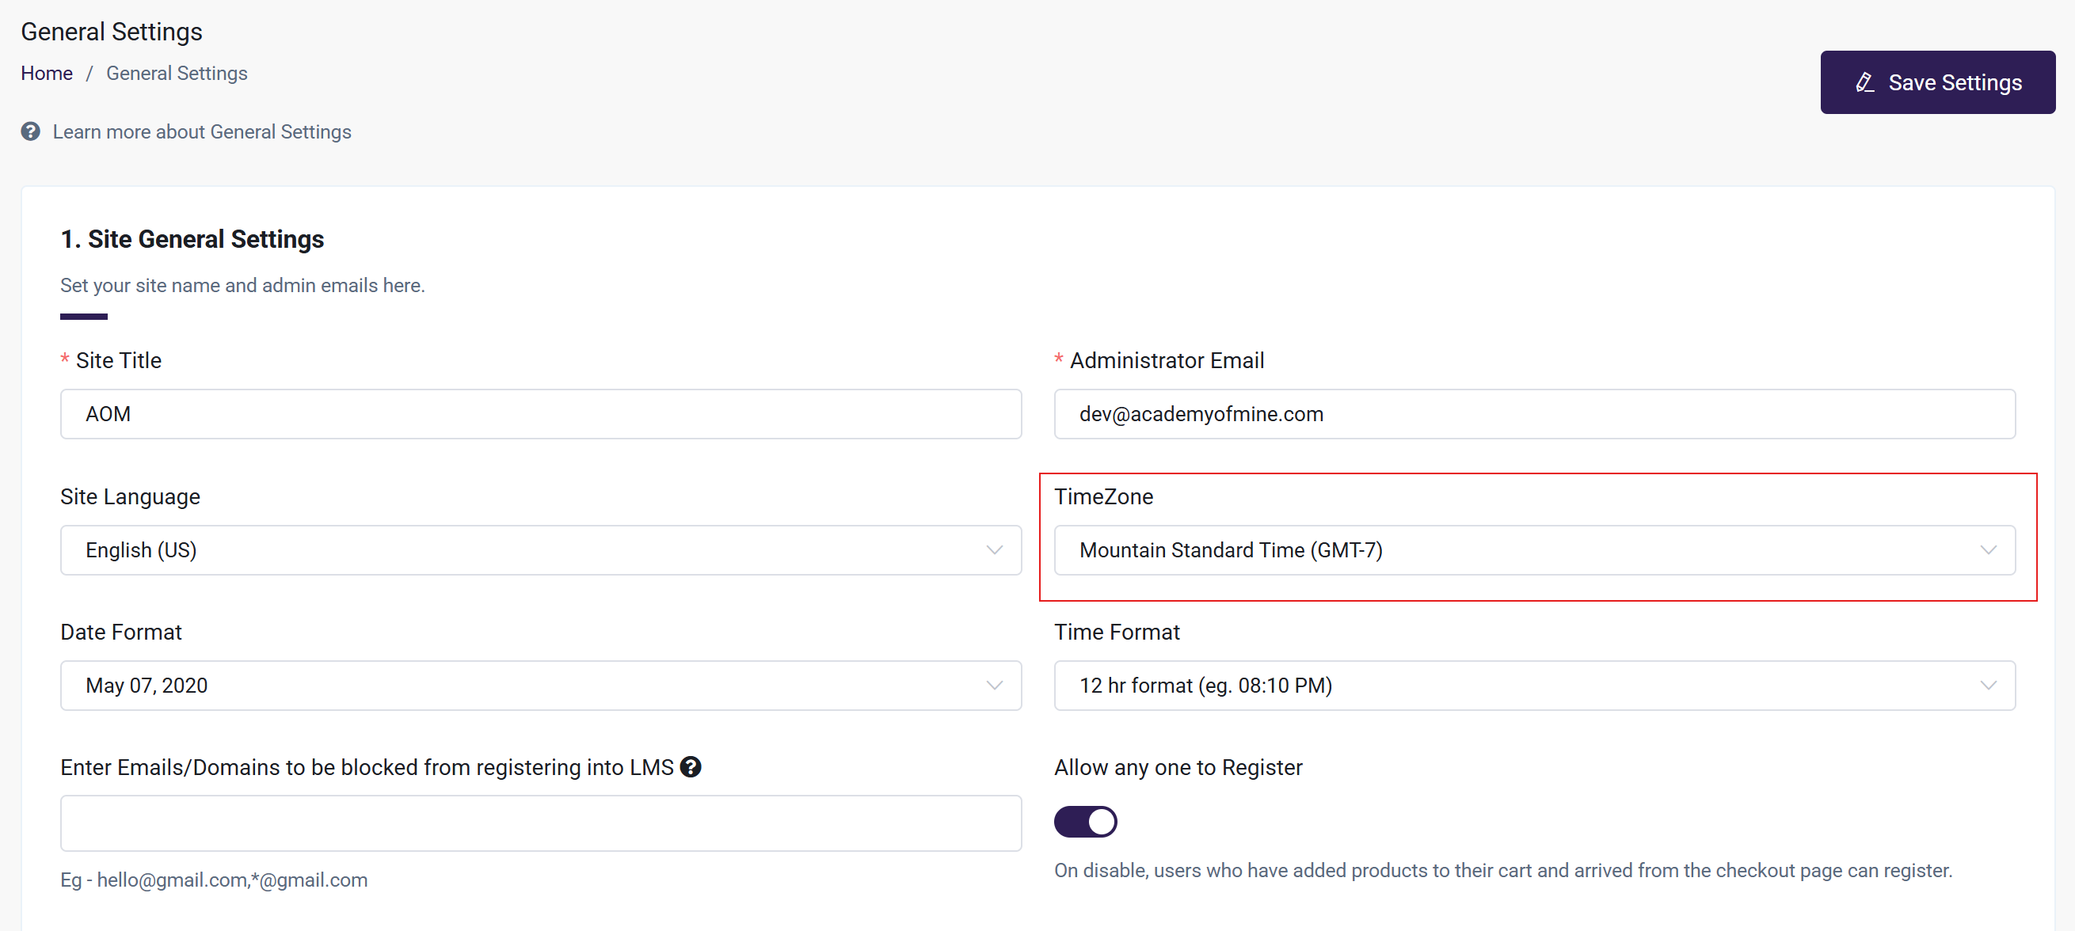Click the Time Format chevron arrow
The height and width of the screenshot is (931, 2075).
1988,686
